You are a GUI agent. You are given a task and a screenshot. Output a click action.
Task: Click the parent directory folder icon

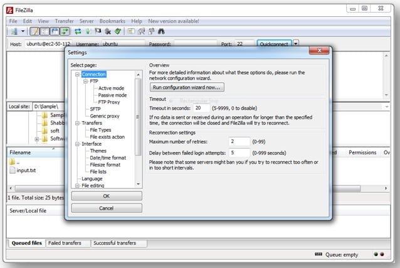pyautogui.click(x=12, y=162)
